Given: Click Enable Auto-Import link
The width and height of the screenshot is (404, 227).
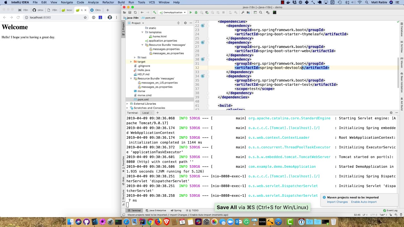Looking at the screenshot, I should pos(364,202).
